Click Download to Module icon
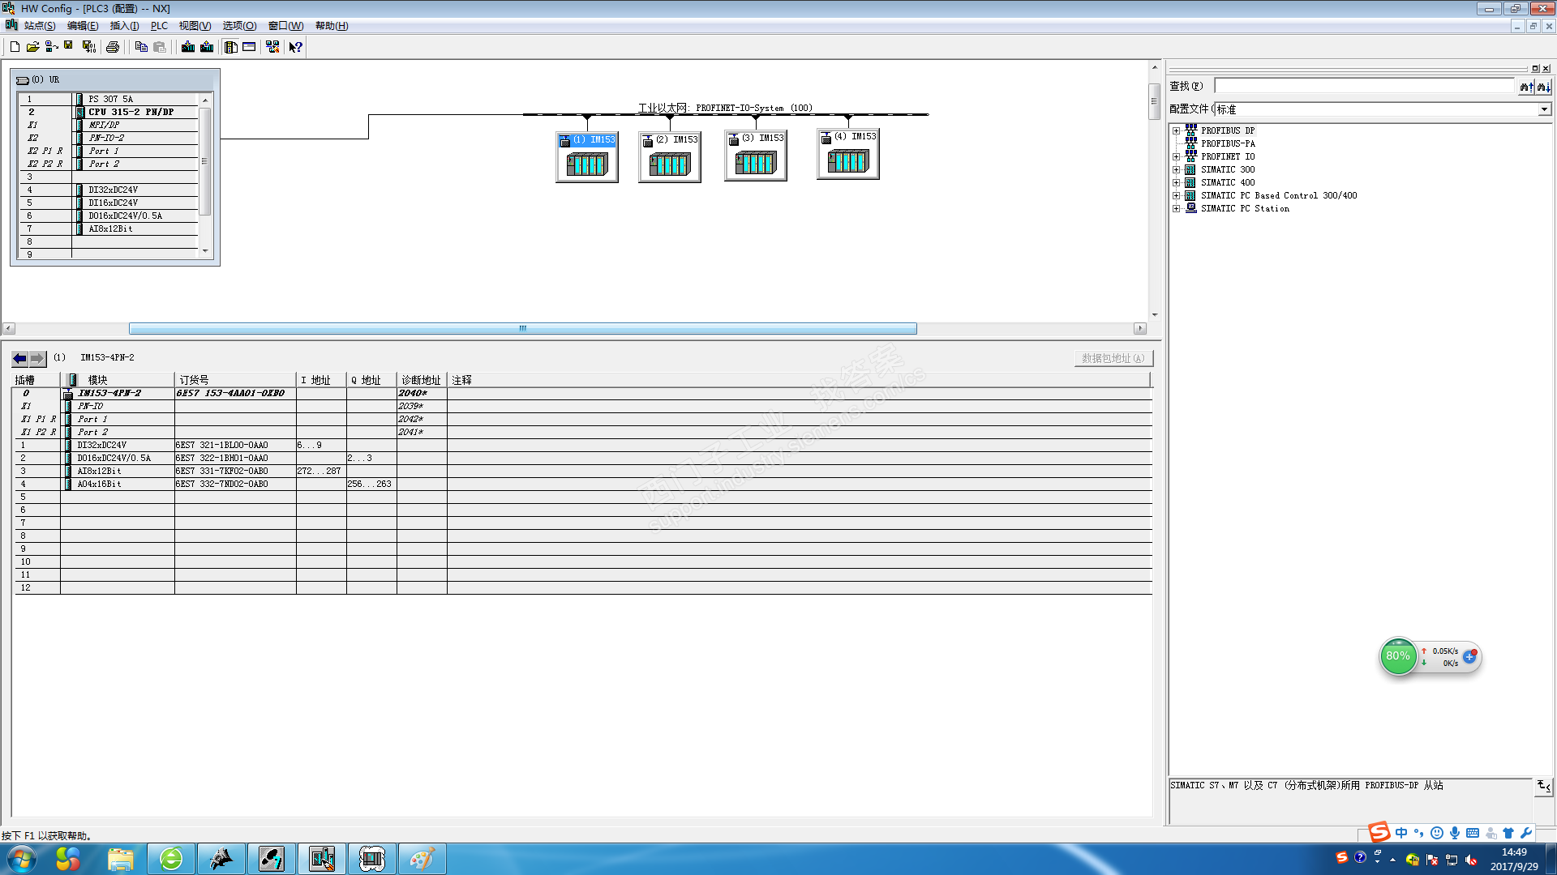Viewport: 1557px width, 875px height. click(x=188, y=47)
